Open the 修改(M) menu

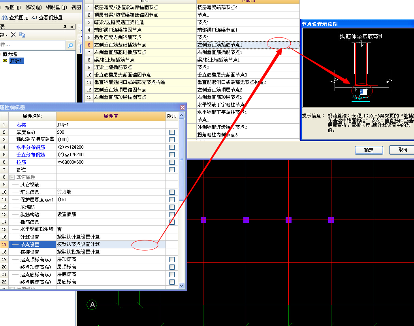(x=34, y=7)
